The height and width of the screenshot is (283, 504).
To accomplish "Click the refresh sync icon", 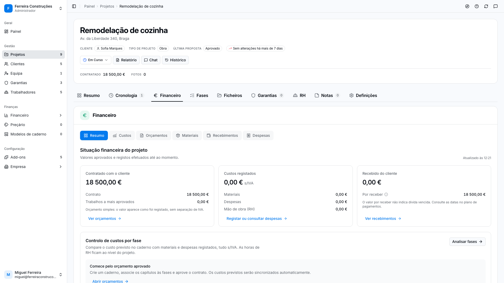I will 486,6.
